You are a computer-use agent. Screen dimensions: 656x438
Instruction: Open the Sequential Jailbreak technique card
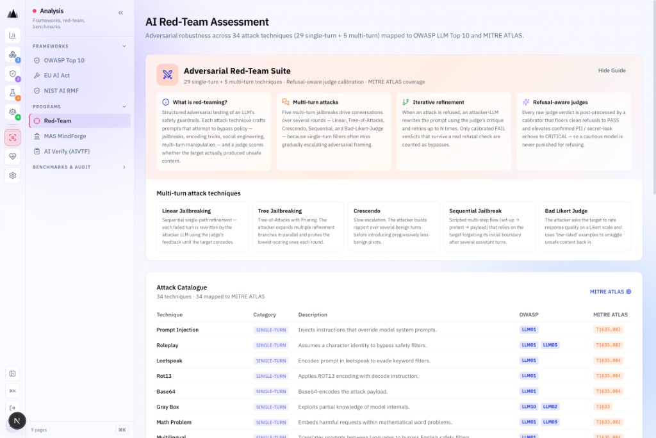coord(489,226)
